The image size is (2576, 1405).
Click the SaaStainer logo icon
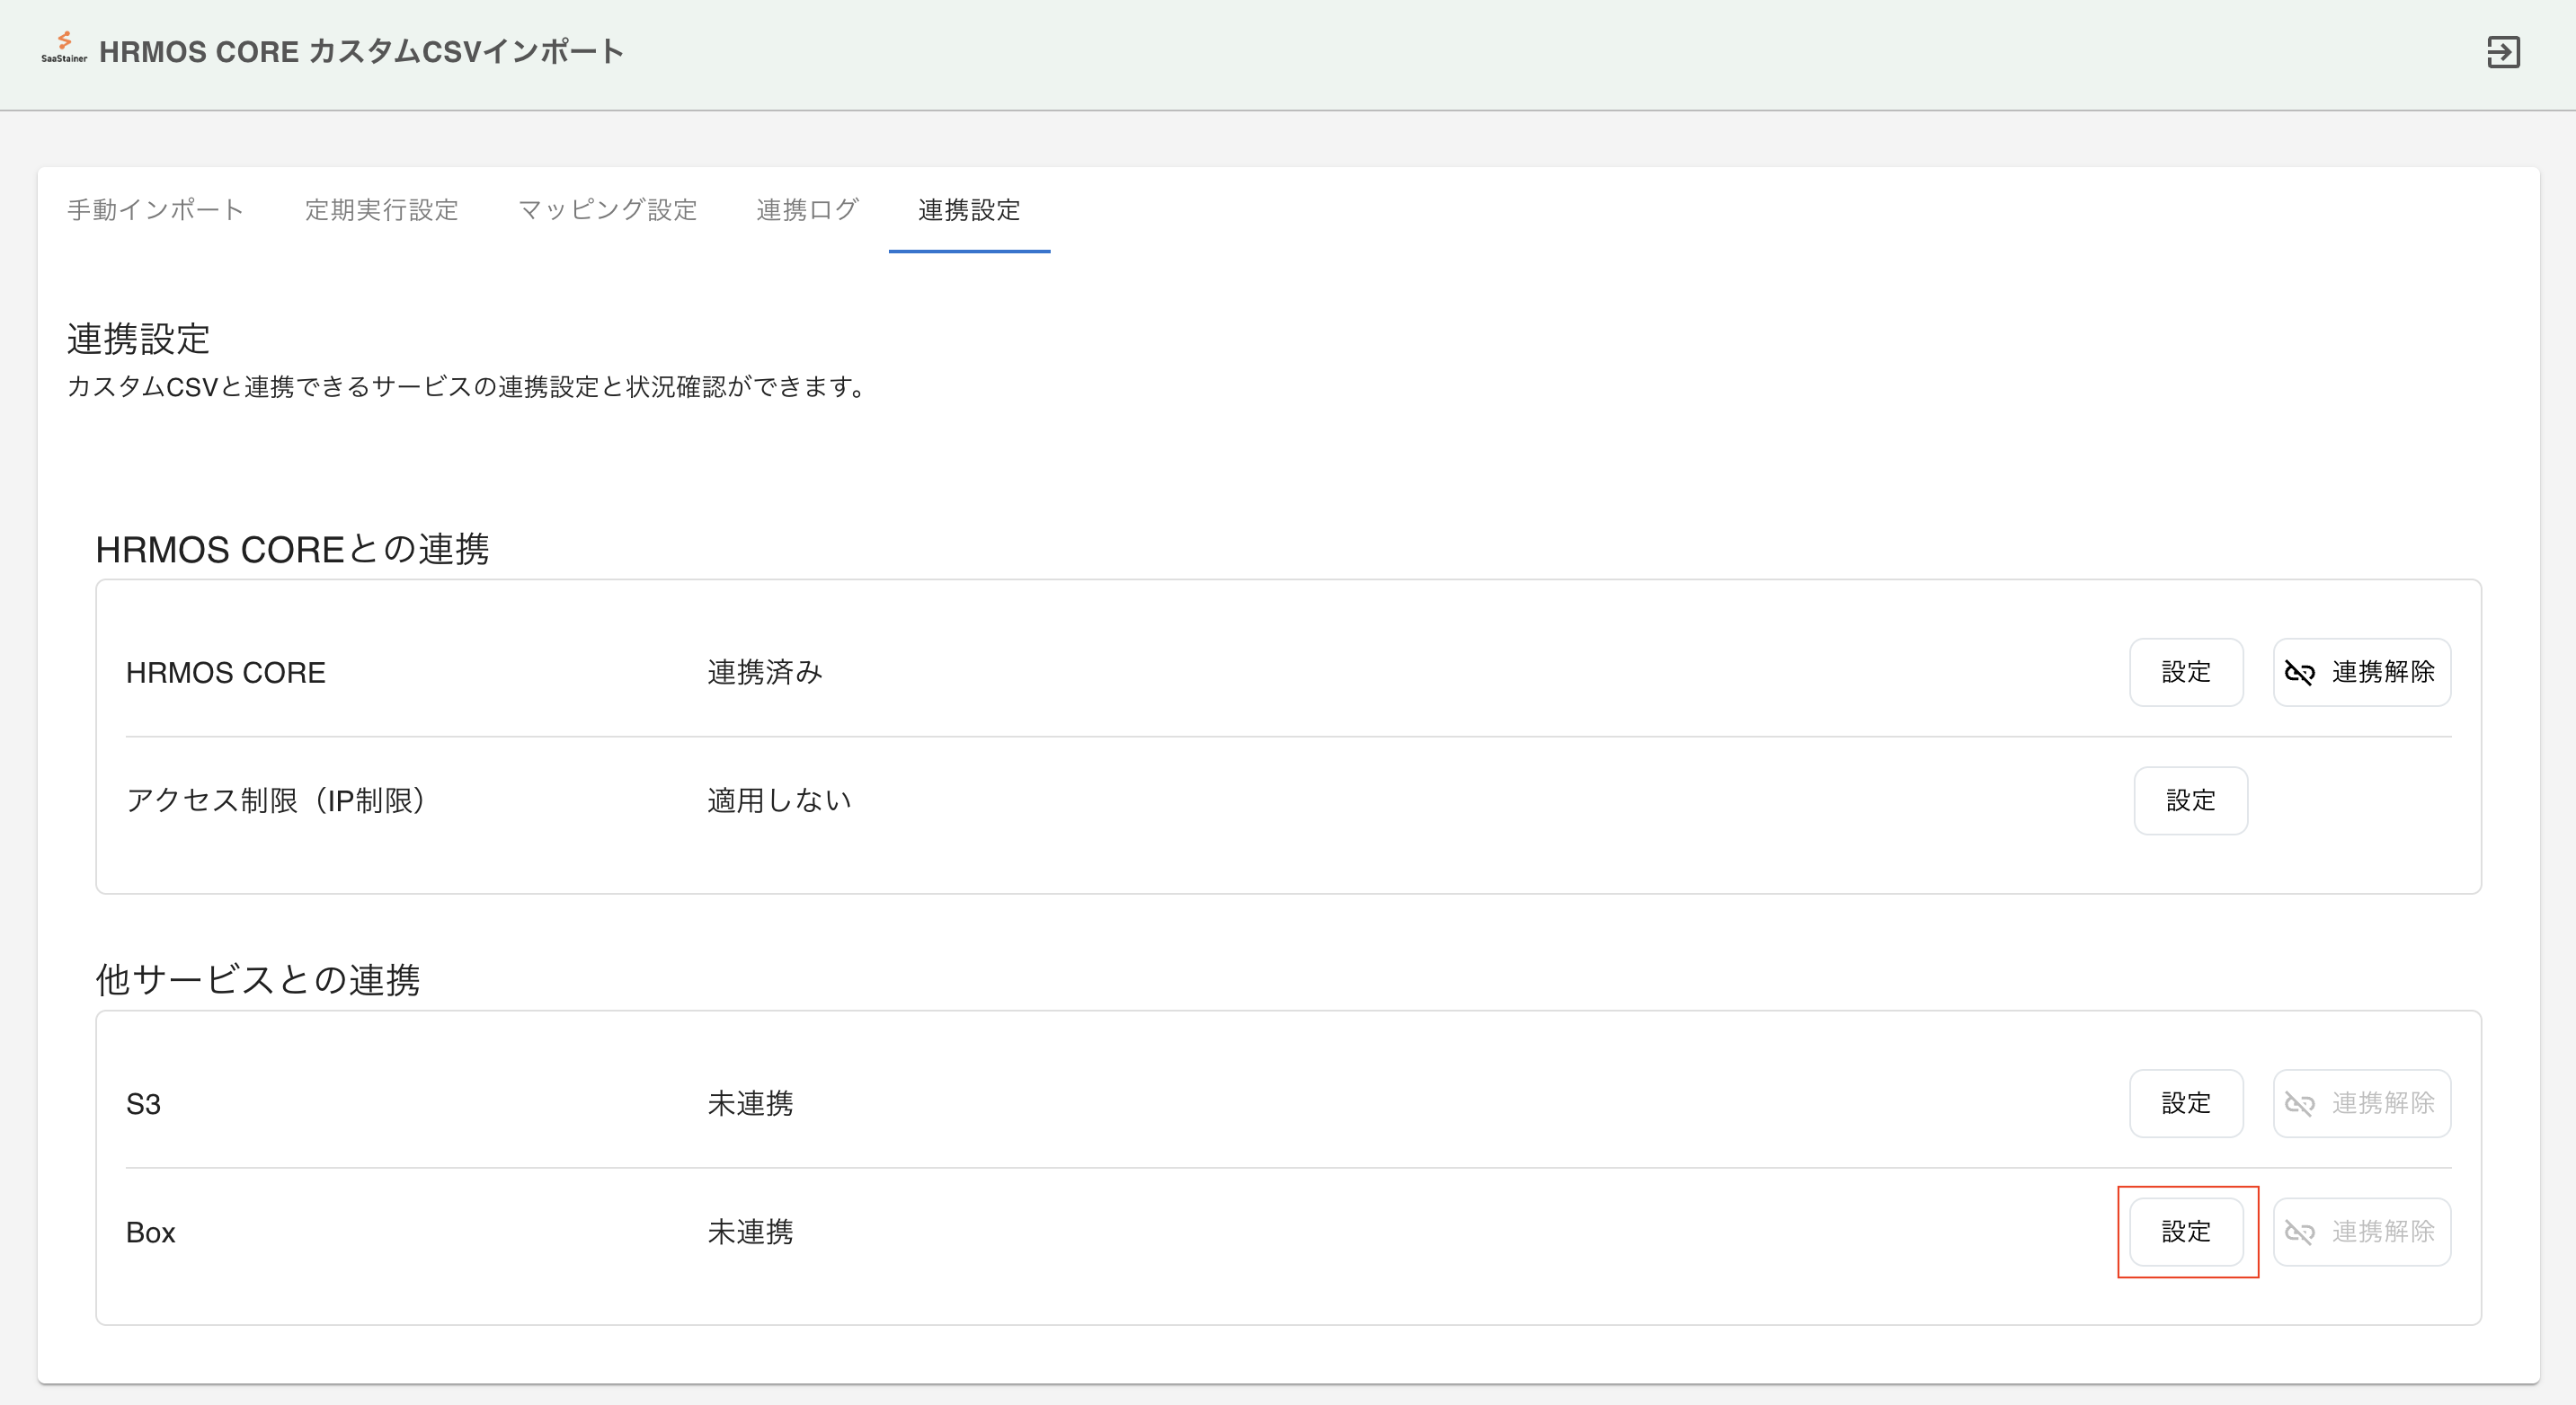pyautogui.click(x=64, y=47)
